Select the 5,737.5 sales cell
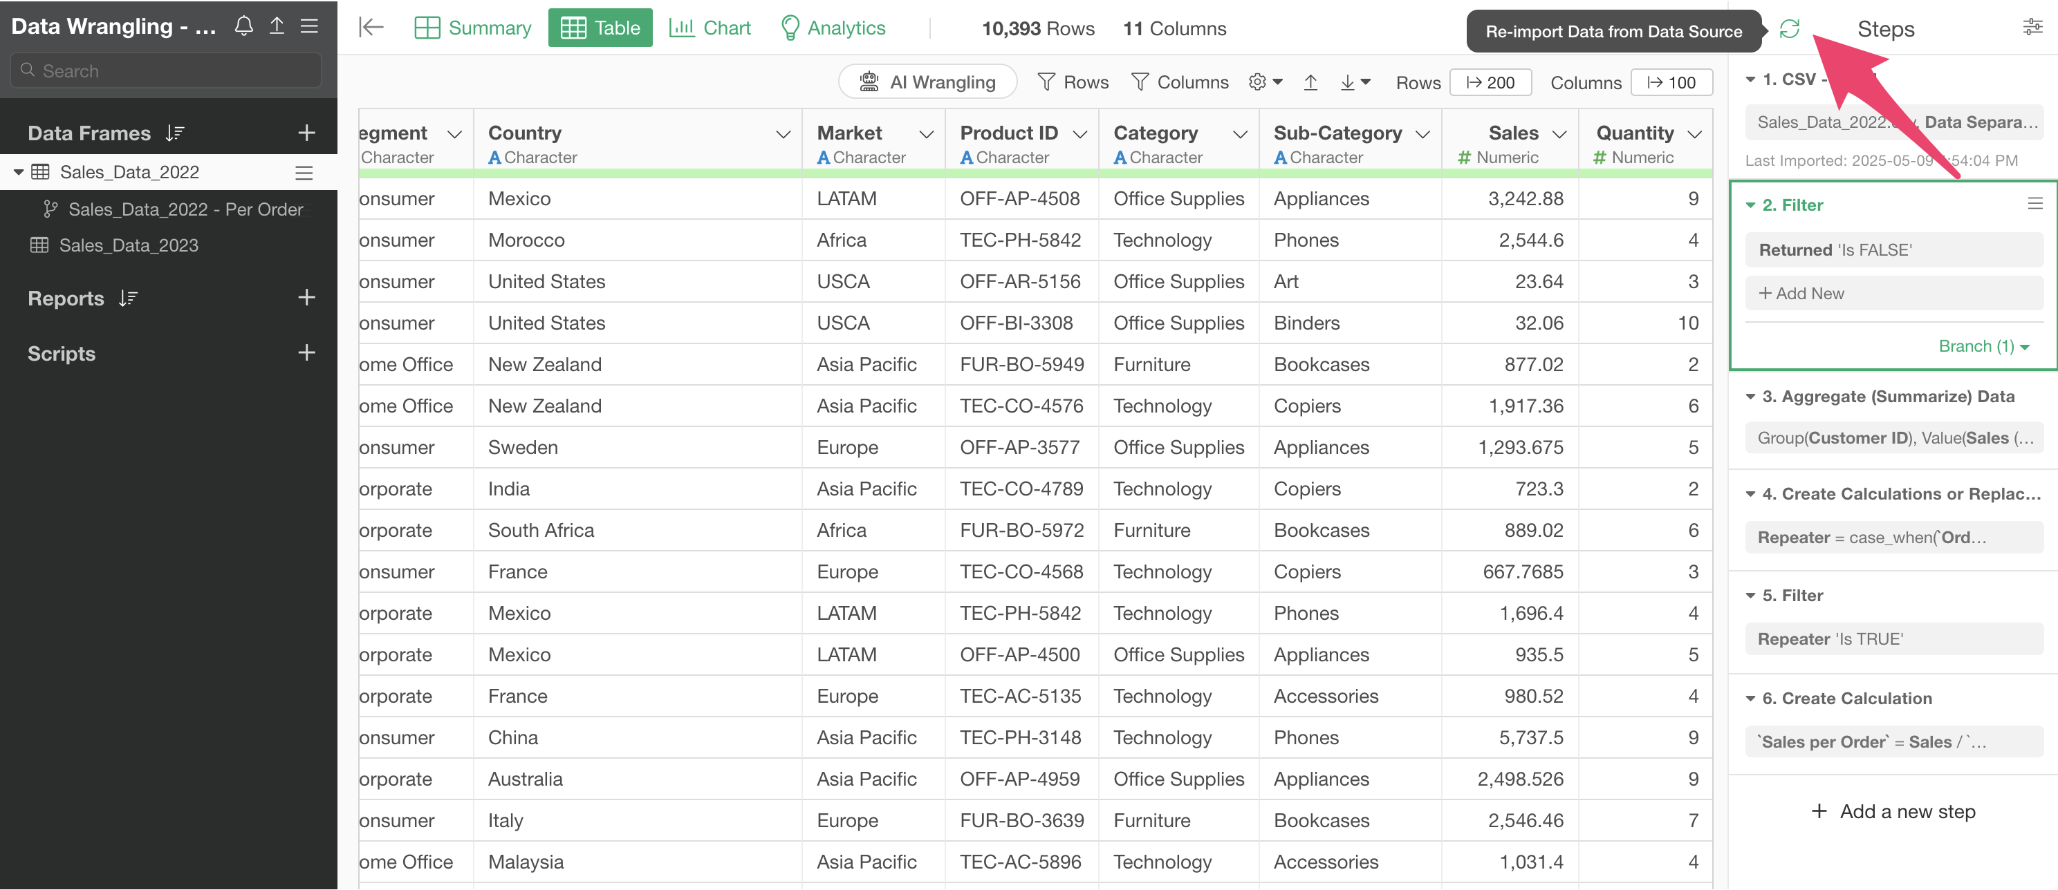This screenshot has width=2058, height=890. [x=1510, y=737]
